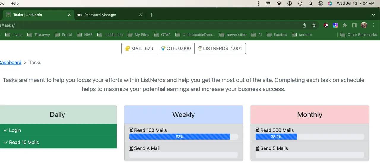
Task: Click the Tasks breadcrumb text
Action: point(35,63)
